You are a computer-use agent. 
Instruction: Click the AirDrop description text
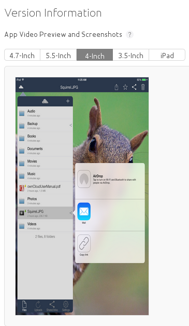[x=114, y=181]
